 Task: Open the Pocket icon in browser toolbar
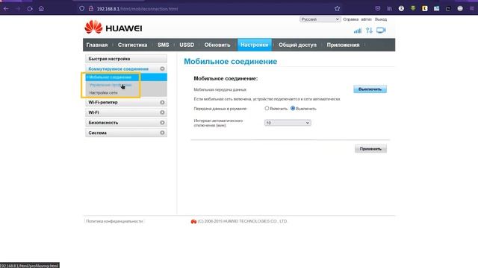[x=378, y=8]
